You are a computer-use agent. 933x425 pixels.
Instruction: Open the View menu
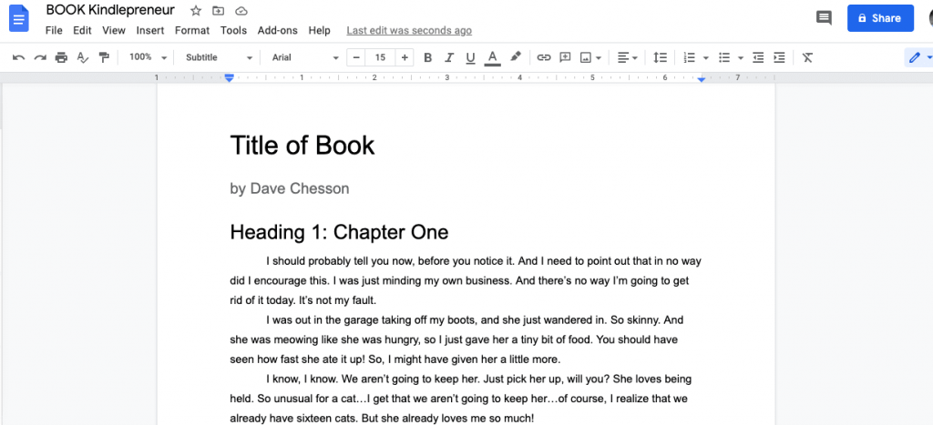(x=114, y=30)
